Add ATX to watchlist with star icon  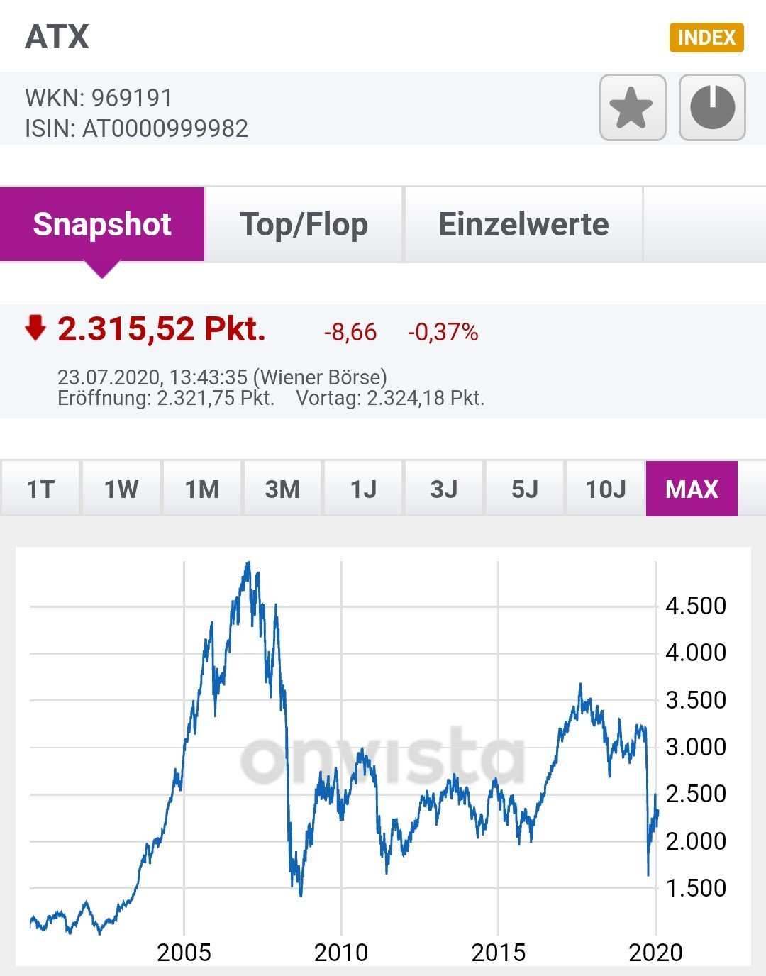coord(632,108)
